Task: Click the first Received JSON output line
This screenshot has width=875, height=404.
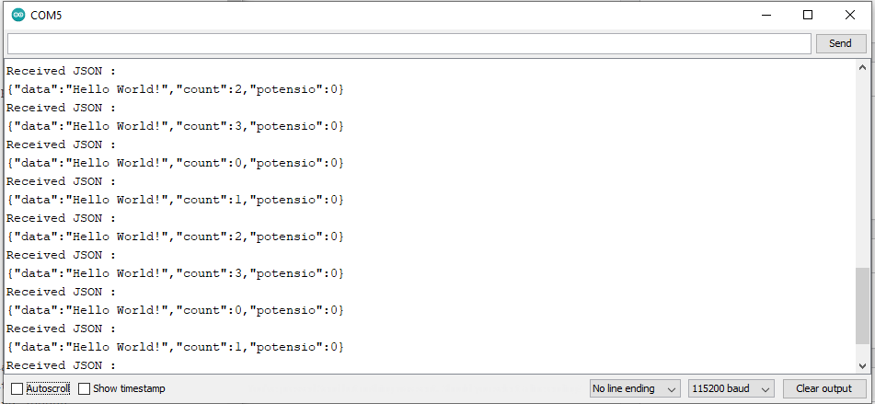Action: pos(62,71)
